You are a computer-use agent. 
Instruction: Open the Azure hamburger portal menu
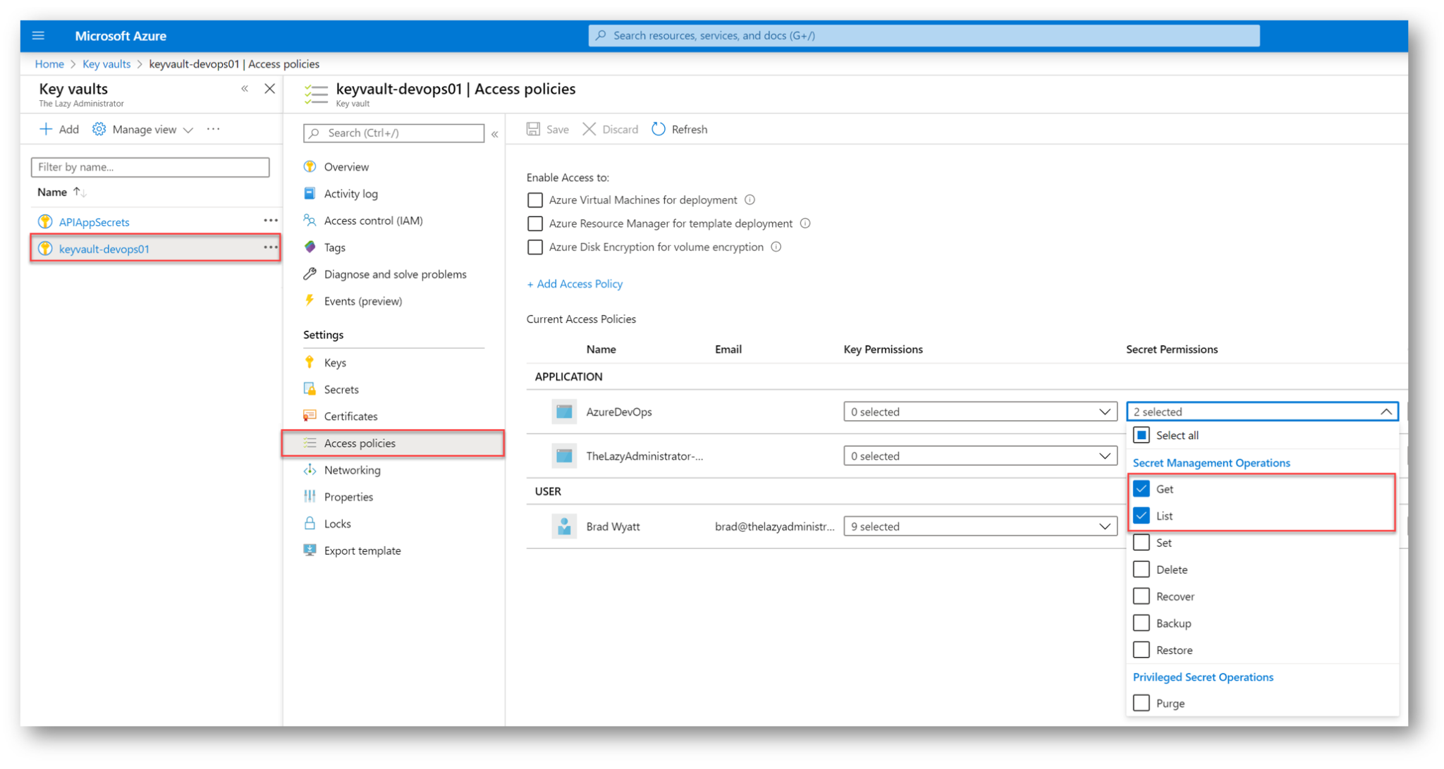[x=38, y=35]
